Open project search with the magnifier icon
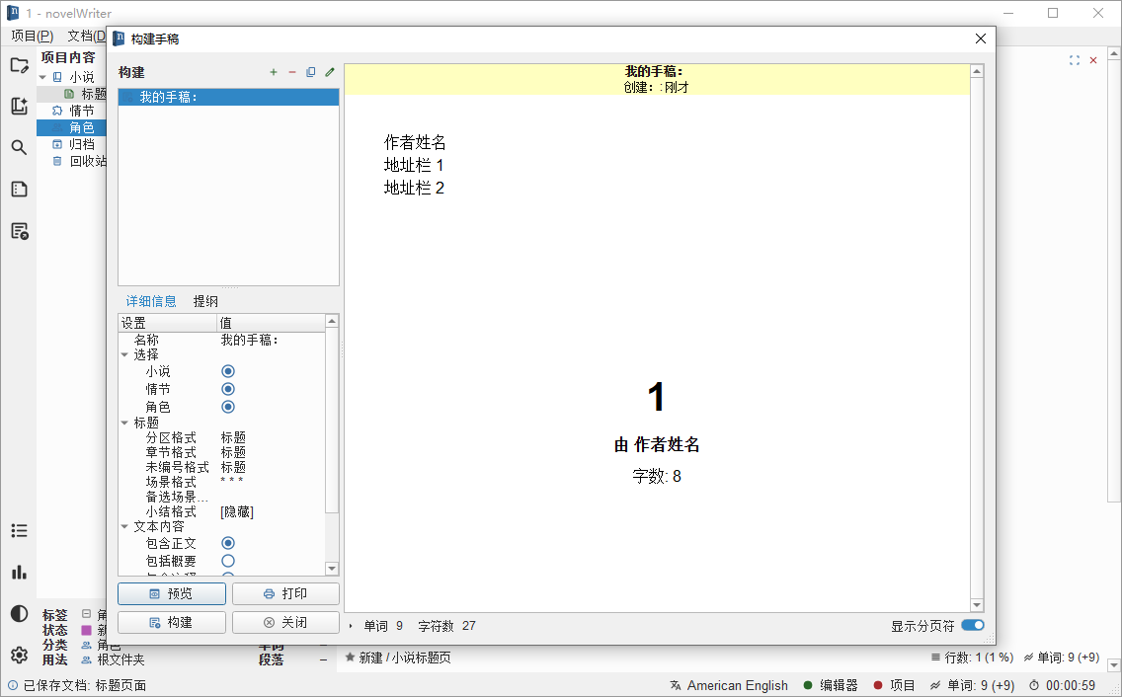 coord(19,147)
